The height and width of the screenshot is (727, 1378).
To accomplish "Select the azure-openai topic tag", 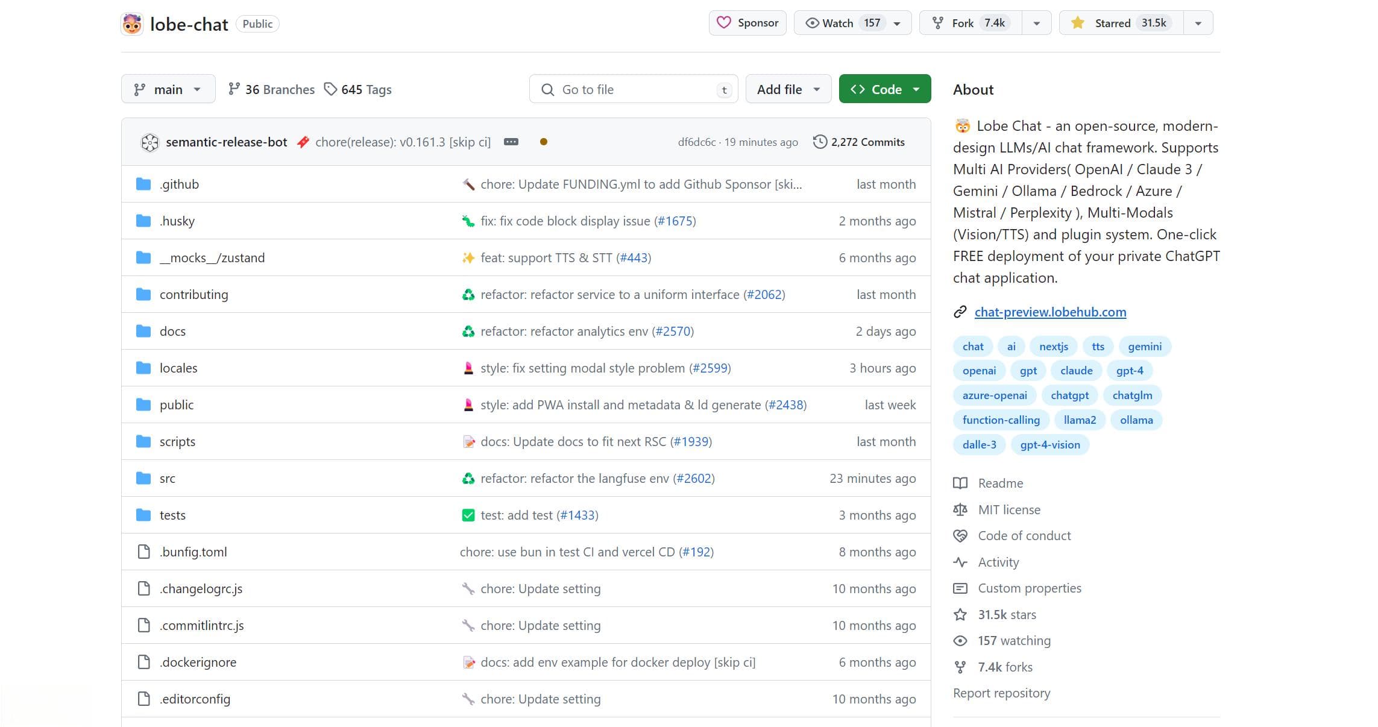I will point(995,395).
